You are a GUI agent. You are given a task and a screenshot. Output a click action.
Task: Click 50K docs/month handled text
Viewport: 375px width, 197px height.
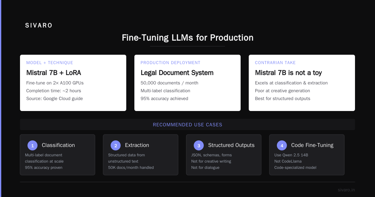tap(131, 167)
